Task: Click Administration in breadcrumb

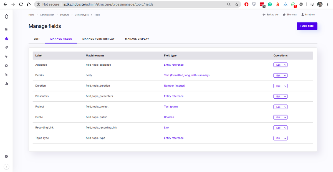Action: [47, 15]
